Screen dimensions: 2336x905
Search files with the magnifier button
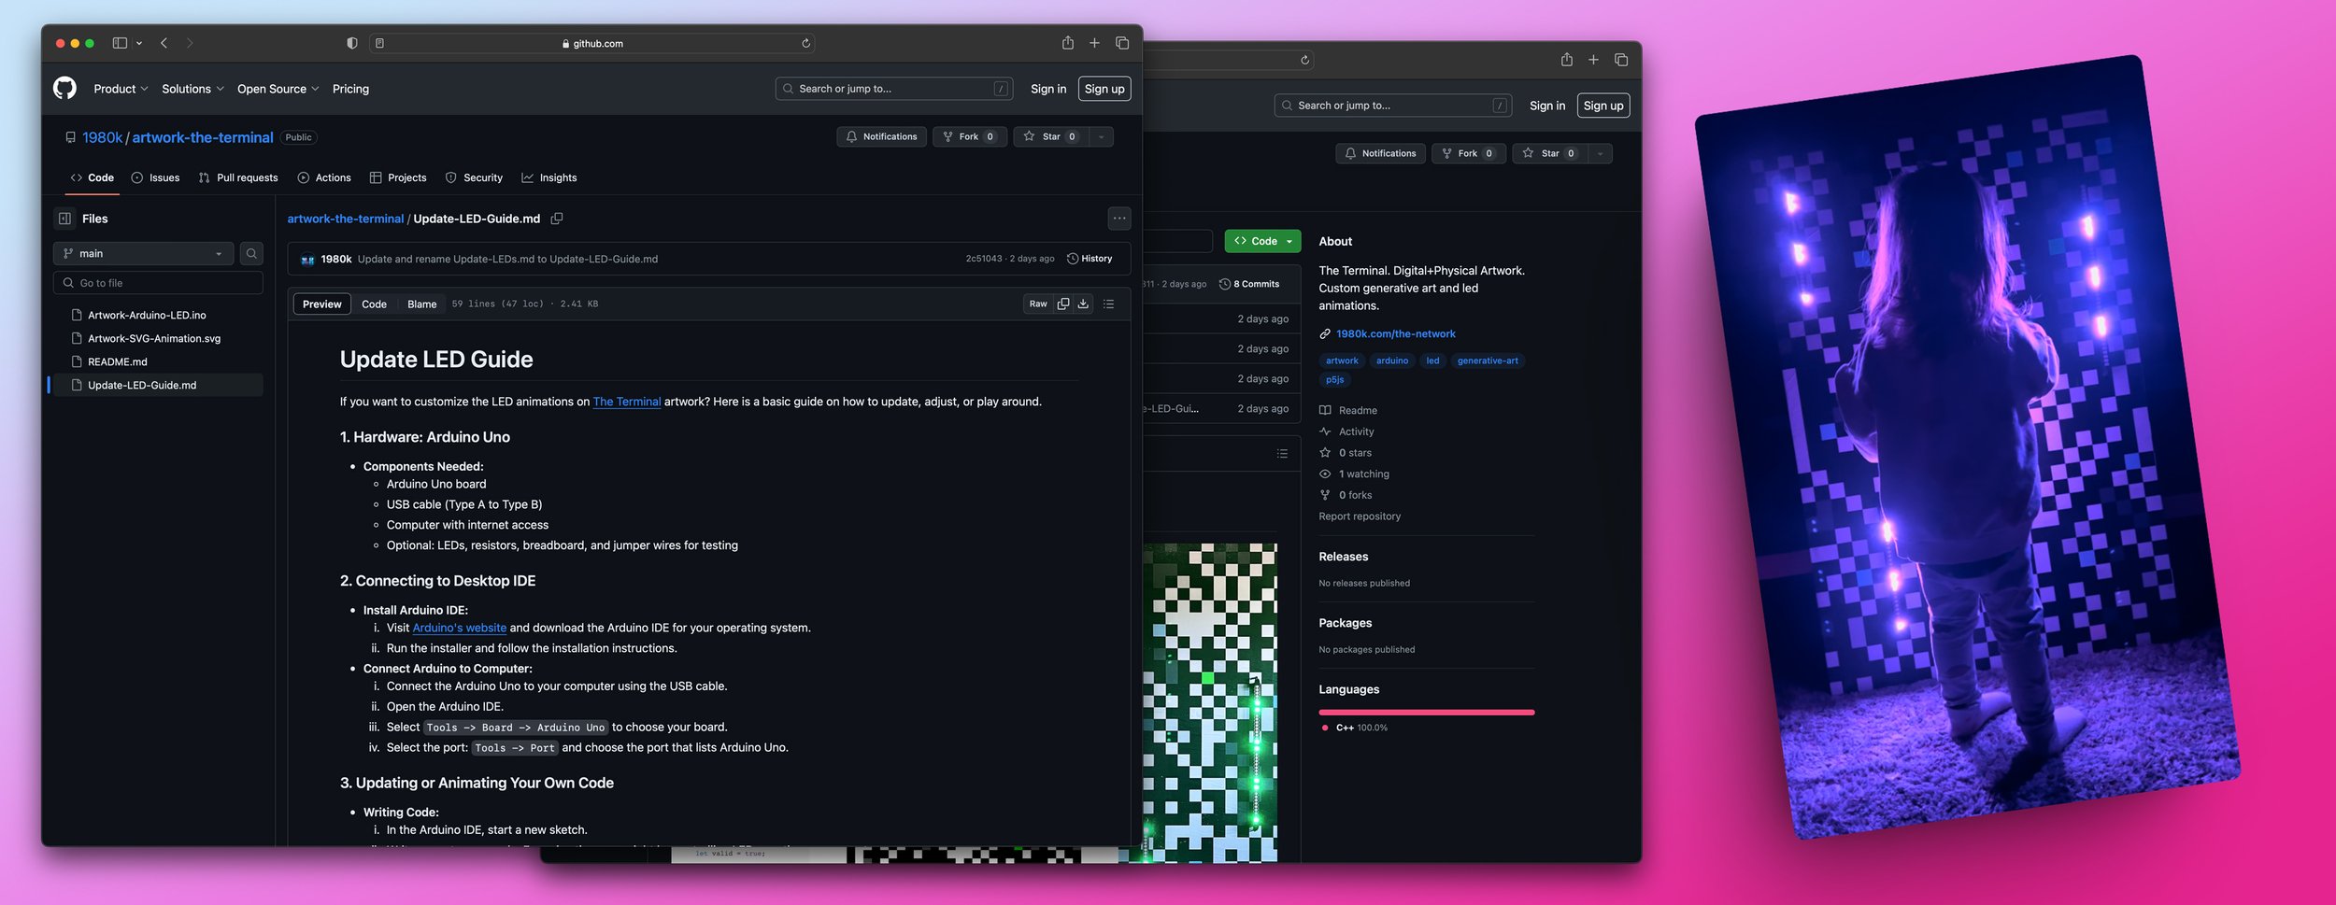pyautogui.click(x=251, y=254)
